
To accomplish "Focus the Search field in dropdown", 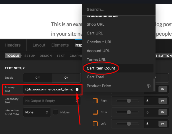I will (119, 9).
